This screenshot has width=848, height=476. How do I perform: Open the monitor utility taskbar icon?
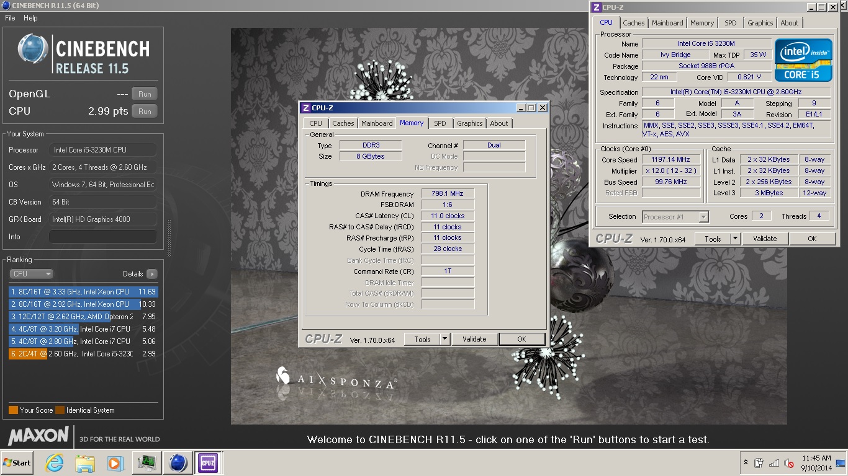point(147,463)
